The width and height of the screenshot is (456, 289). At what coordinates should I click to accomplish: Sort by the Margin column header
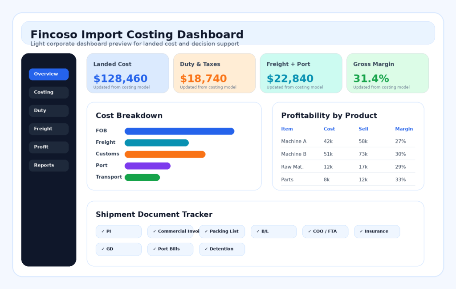(404, 129)
